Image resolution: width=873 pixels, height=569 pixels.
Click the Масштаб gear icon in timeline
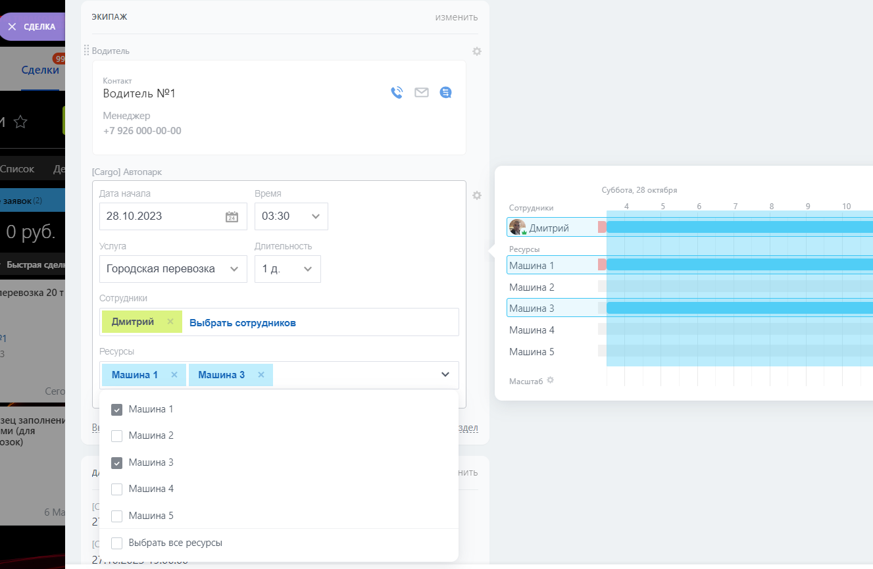click(x=551, y=380)
